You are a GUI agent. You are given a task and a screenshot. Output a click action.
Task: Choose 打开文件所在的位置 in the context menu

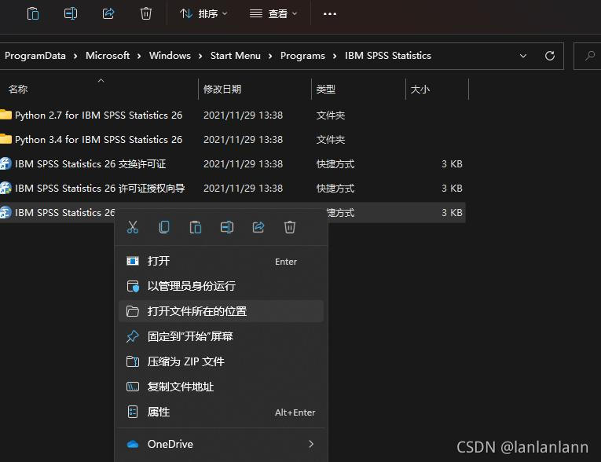tap(222, 311)
